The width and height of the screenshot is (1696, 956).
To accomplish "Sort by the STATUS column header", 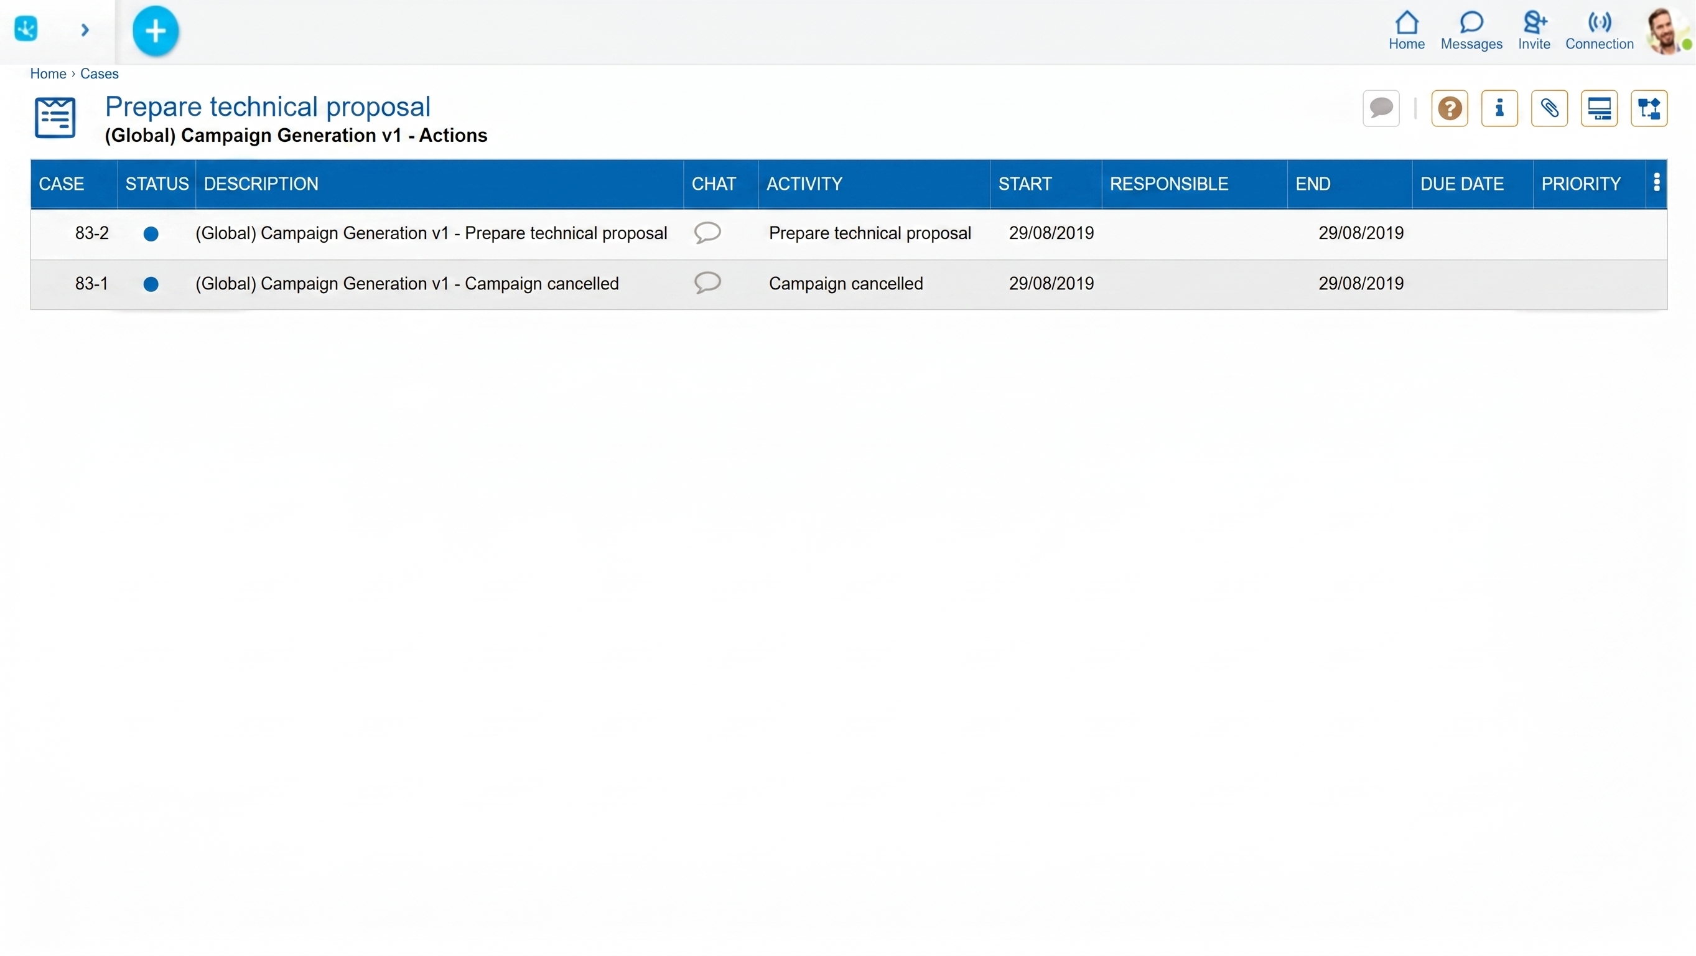I will click(x=157, y=184).
